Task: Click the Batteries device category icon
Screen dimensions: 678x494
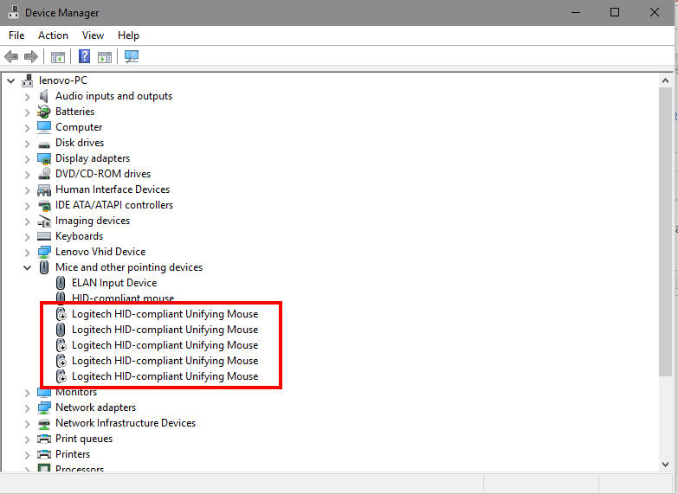Action: [x=44, y=112]
